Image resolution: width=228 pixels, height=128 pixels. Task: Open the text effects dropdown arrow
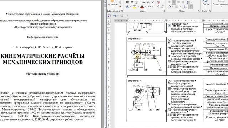[130, 7]
